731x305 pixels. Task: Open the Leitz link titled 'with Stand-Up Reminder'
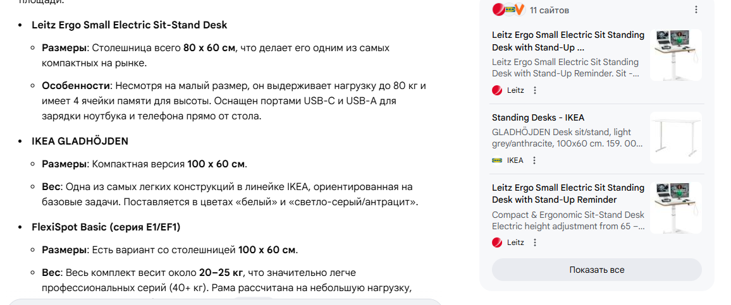click(568, 193)
